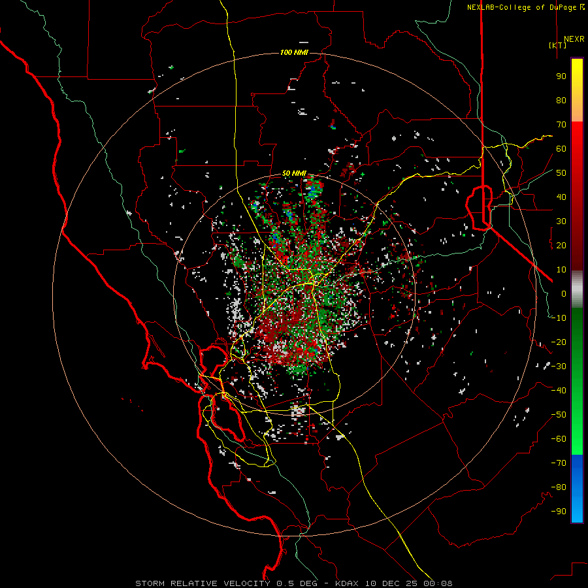
Task: Click the -70 value on the velocity scale
Action: 559,463
